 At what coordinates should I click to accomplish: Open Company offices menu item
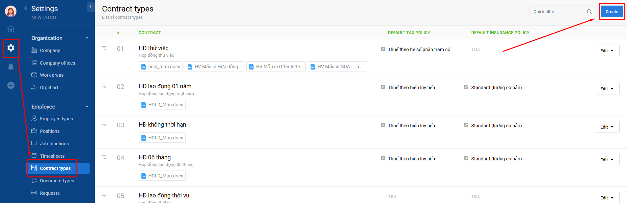(x=58, y=63)
